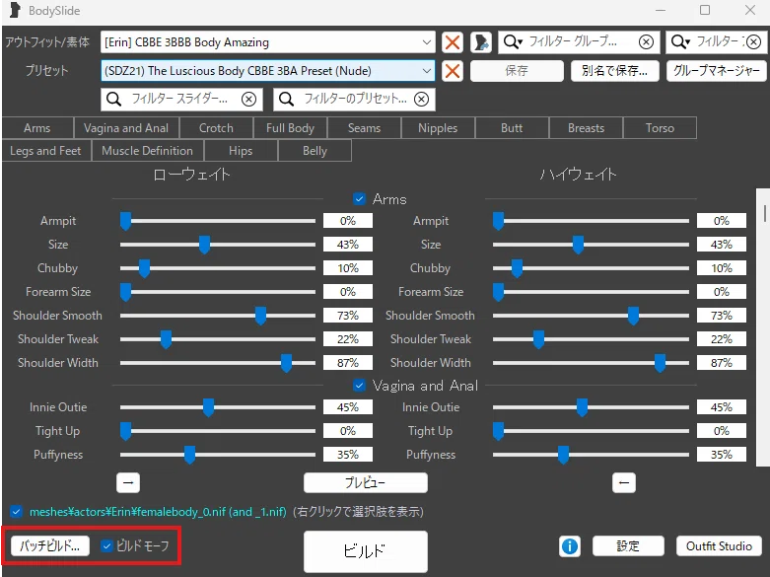Viewport: 770px width, 577px height.
Task: Open the グループマネージャー group manager
Action: tap(717, 71)
